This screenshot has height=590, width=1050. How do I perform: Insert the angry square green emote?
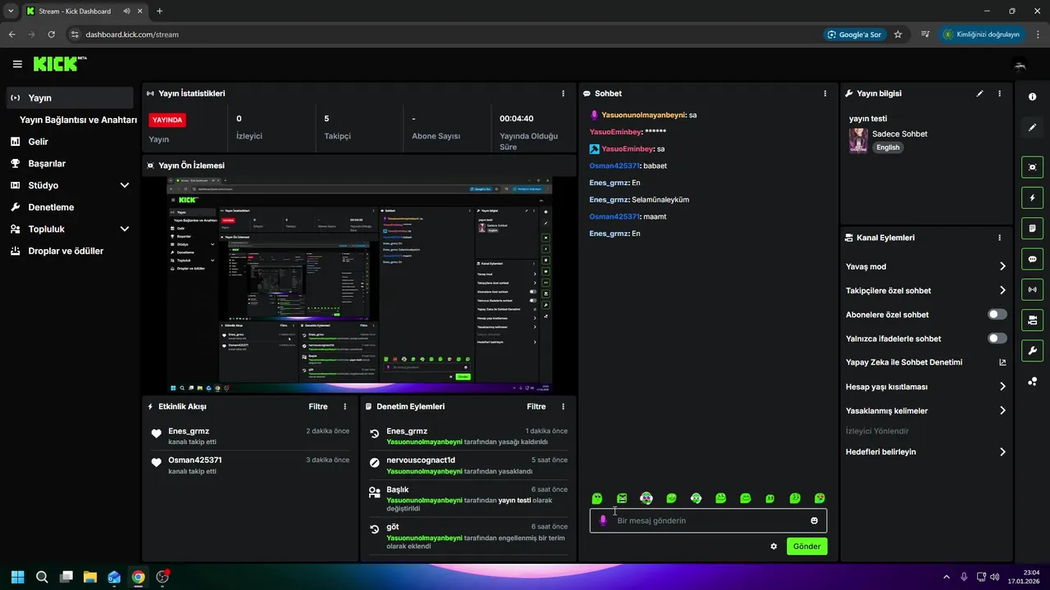[622, 498]
